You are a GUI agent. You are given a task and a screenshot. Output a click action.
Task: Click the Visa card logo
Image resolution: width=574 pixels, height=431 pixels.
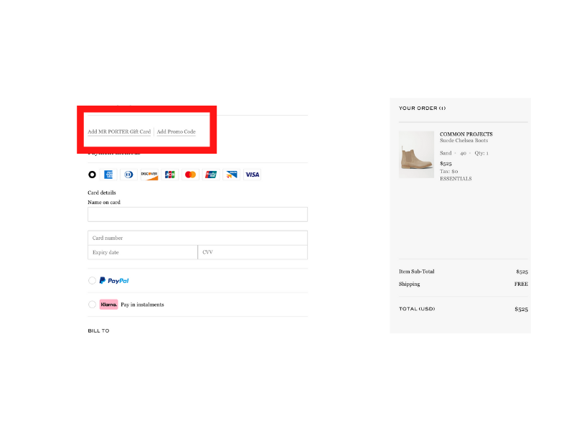252,175
